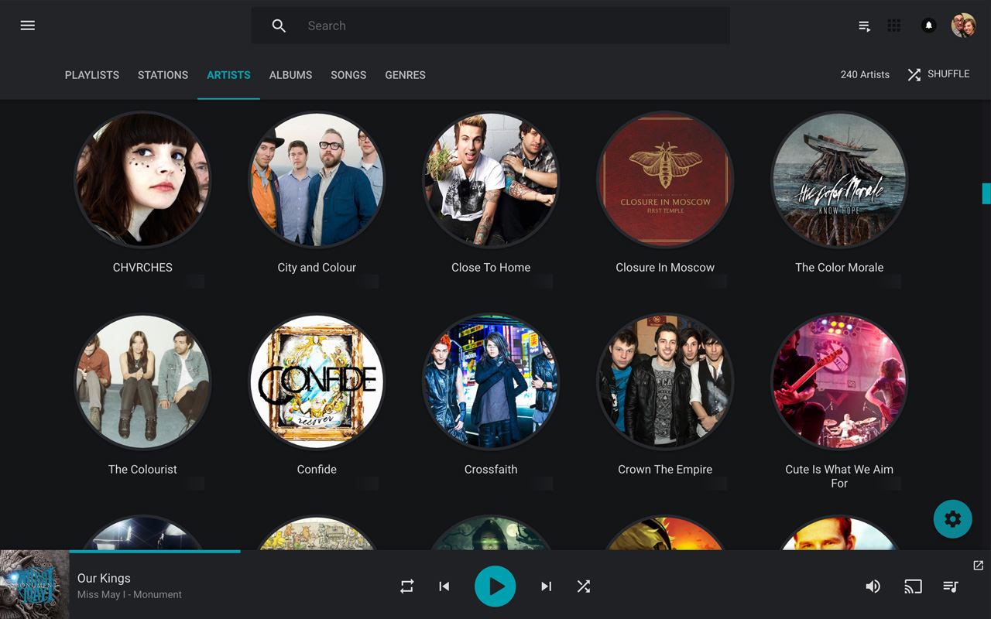Toggle shuffle playback in player bar
This screenshot has height=619, width=991.
coord(584,587)
